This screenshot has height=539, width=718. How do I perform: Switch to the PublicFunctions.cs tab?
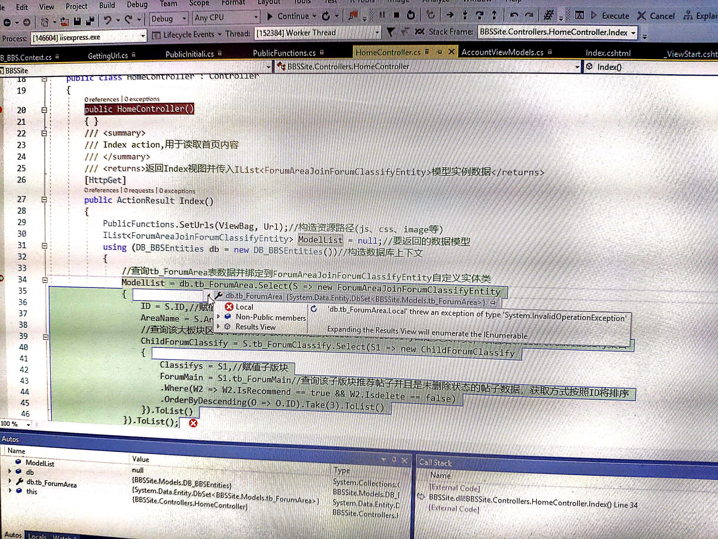point(284,53)
